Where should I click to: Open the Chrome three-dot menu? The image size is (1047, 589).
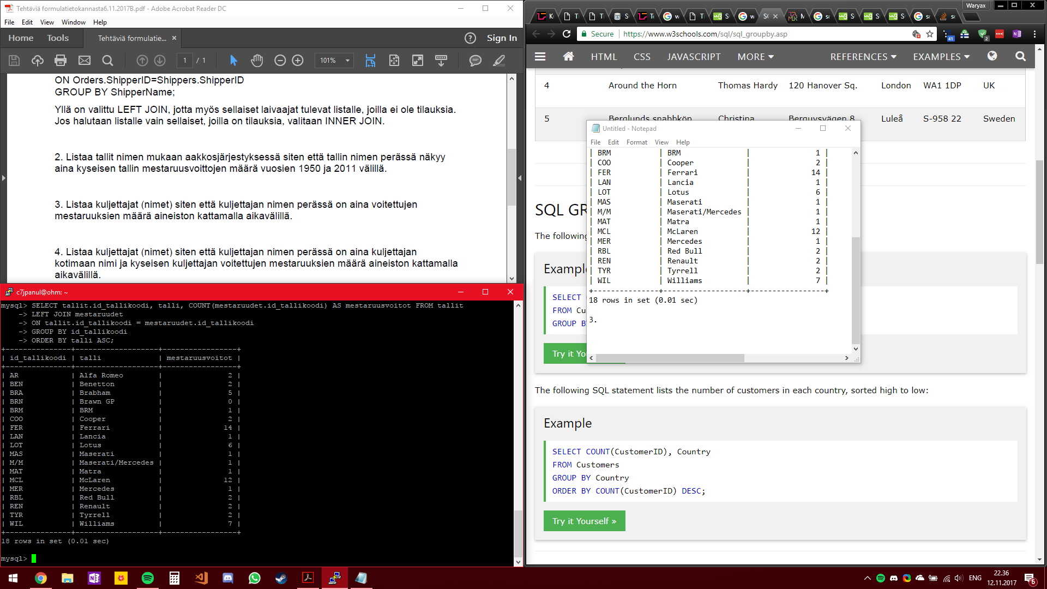1034,34
